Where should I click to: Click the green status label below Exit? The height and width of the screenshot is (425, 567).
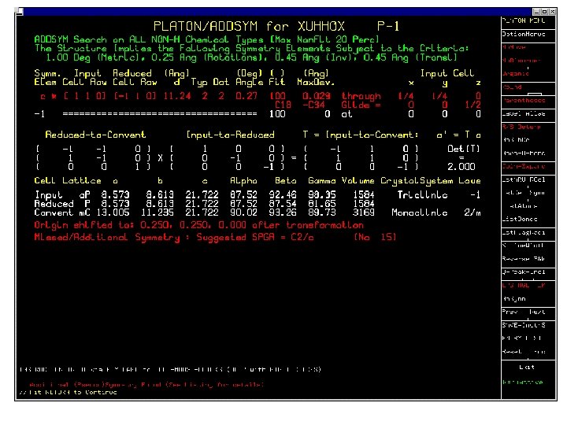(x=523, y=382)
